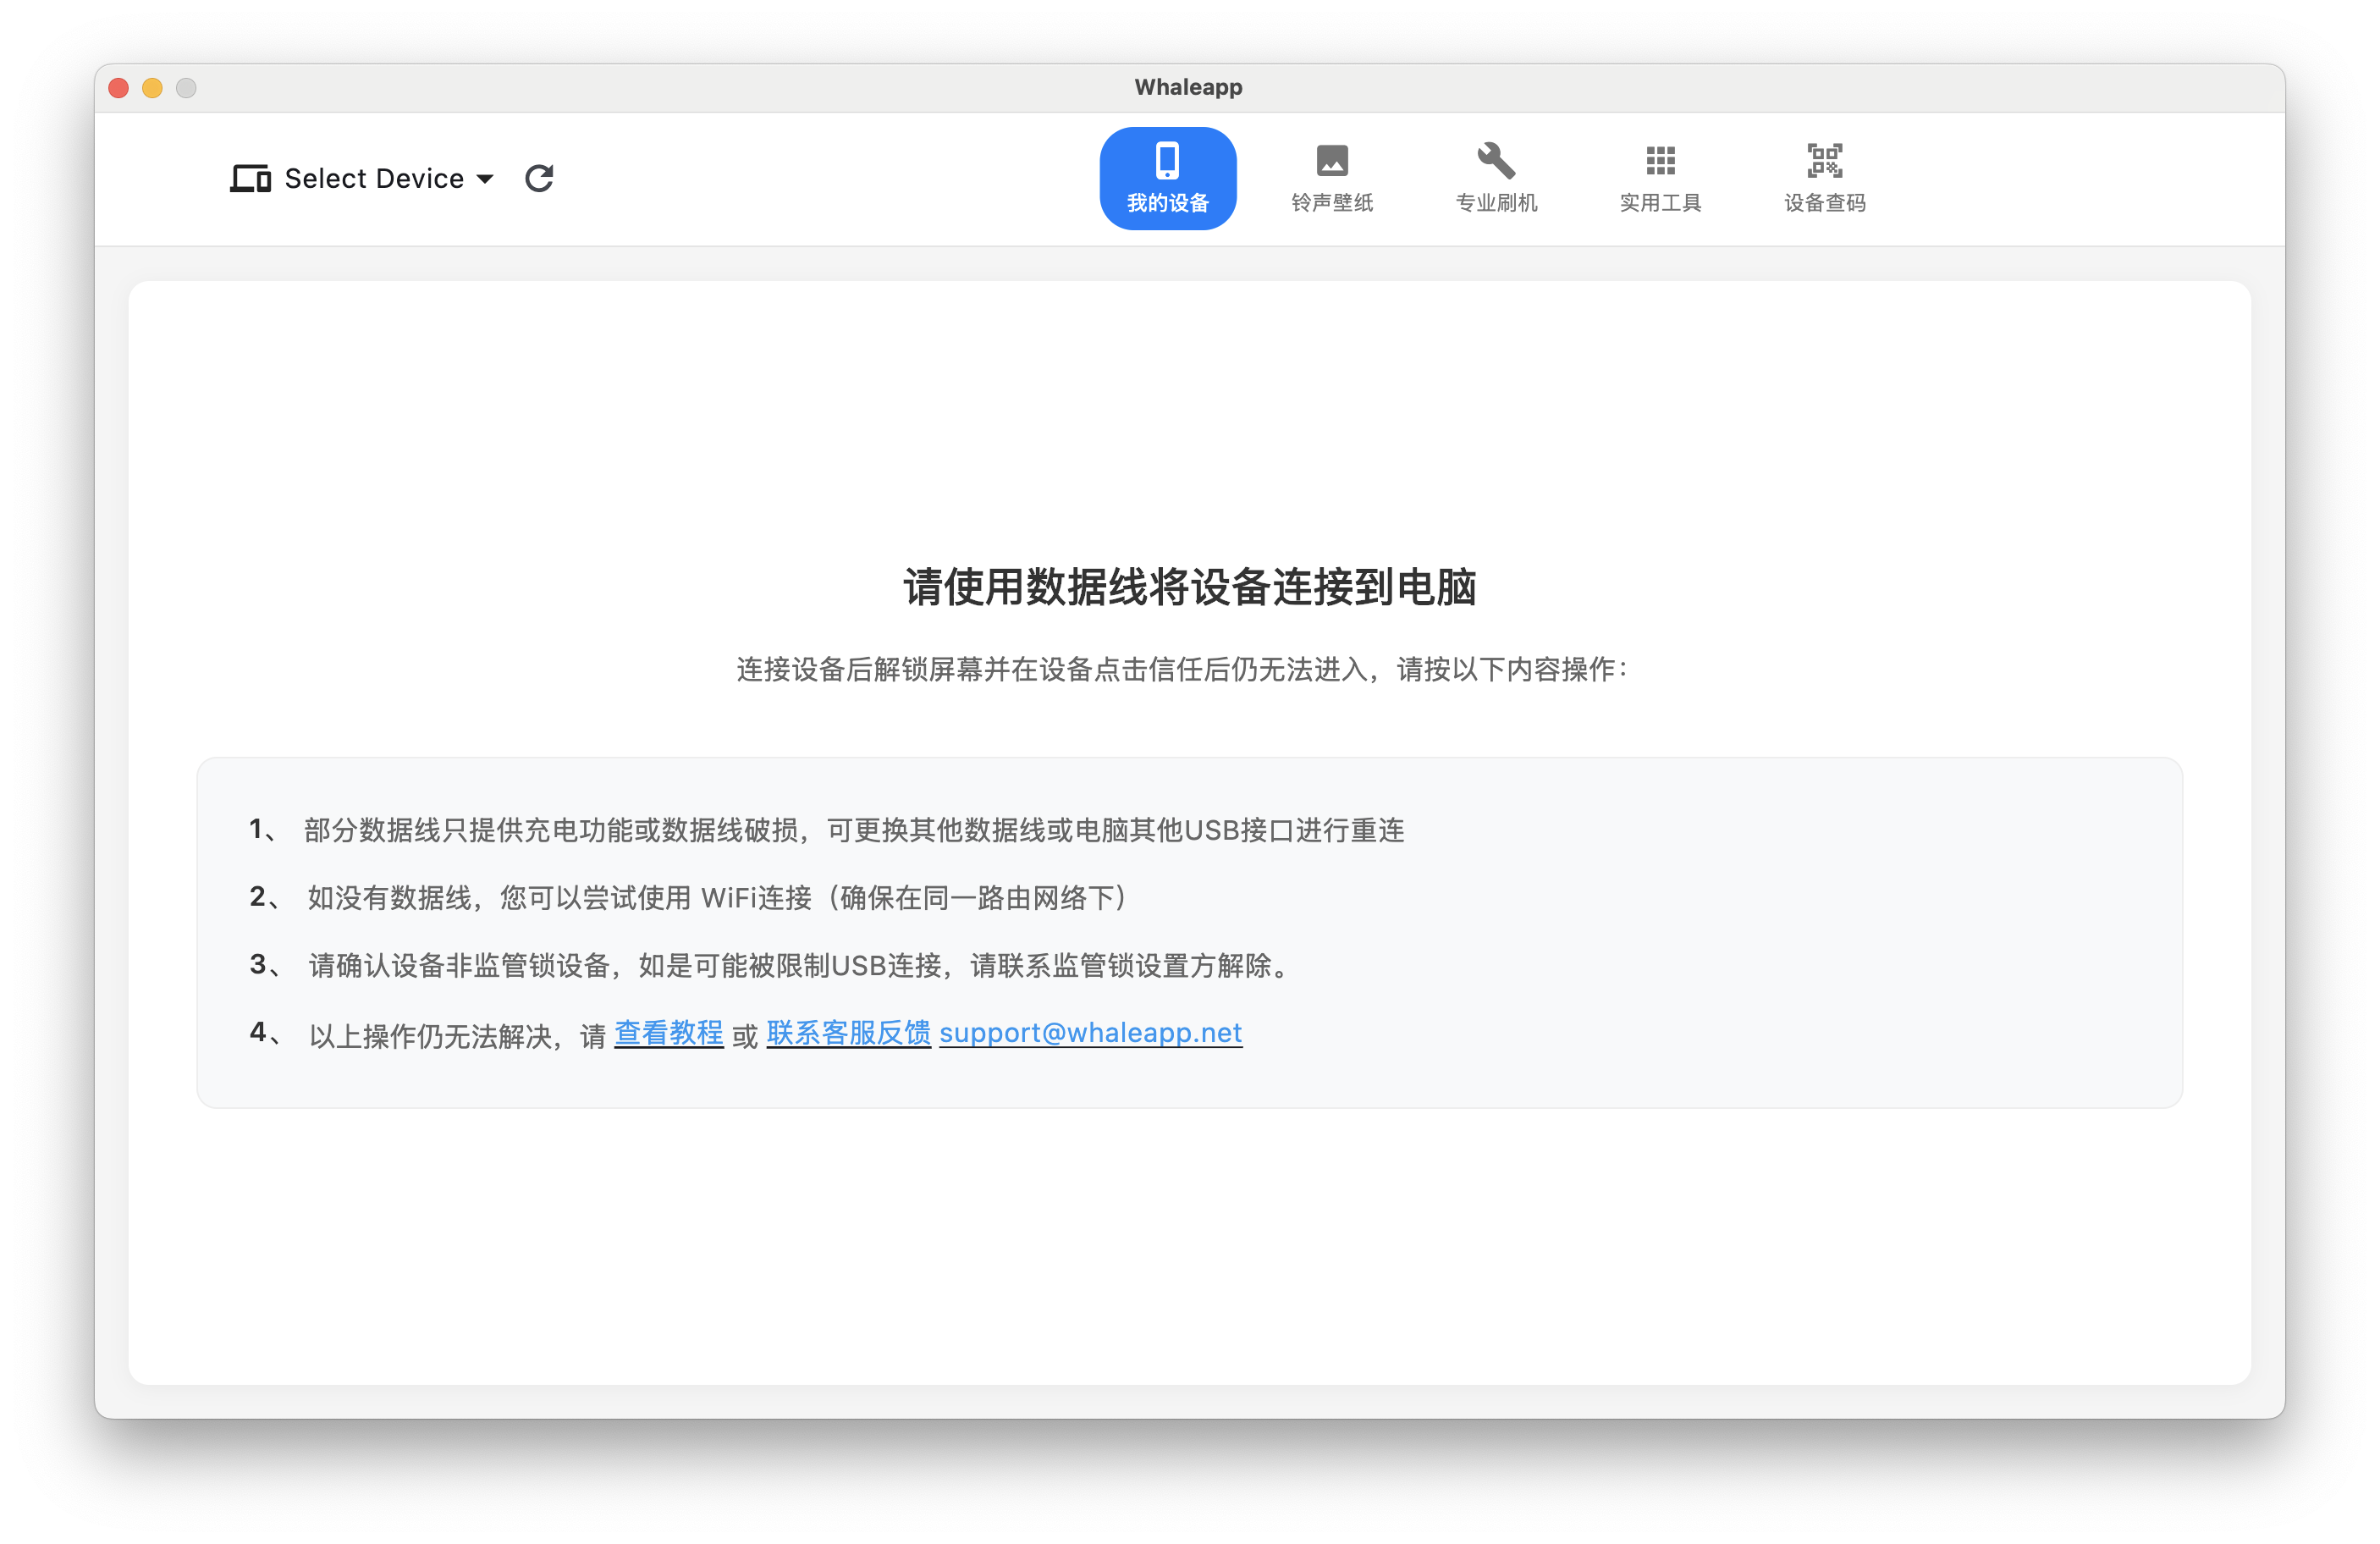The image size is (2380, 1544).
Task: Click the 联系客服反馈 feedback link
Action: [848, 1033]
